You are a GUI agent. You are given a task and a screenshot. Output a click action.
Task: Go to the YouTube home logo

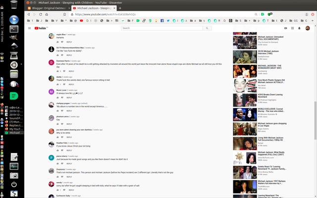click(x=41, y=28)
